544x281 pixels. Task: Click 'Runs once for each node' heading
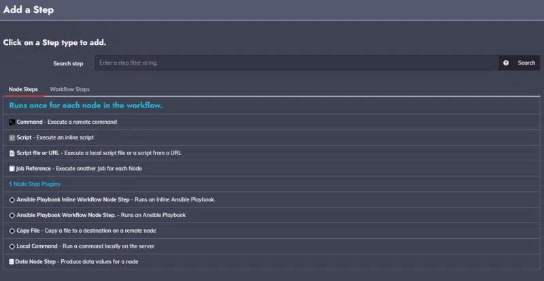coord(86,105)
